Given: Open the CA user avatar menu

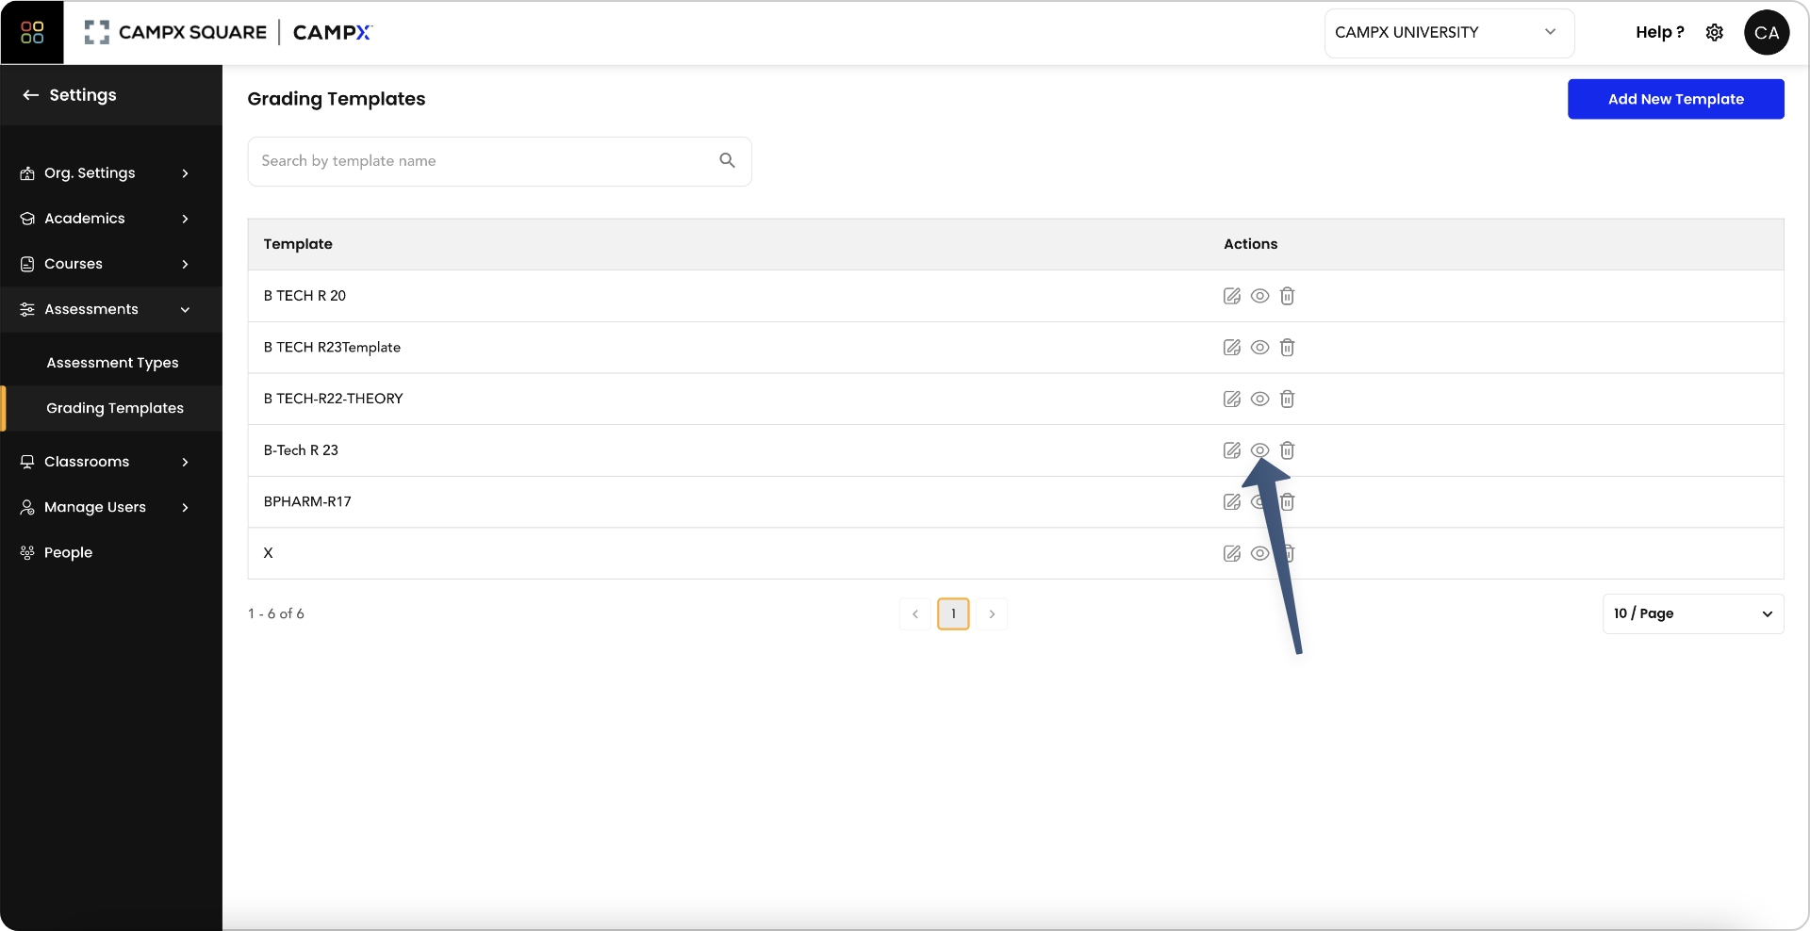Looking at the screenshot, I should coord(1767,32).
